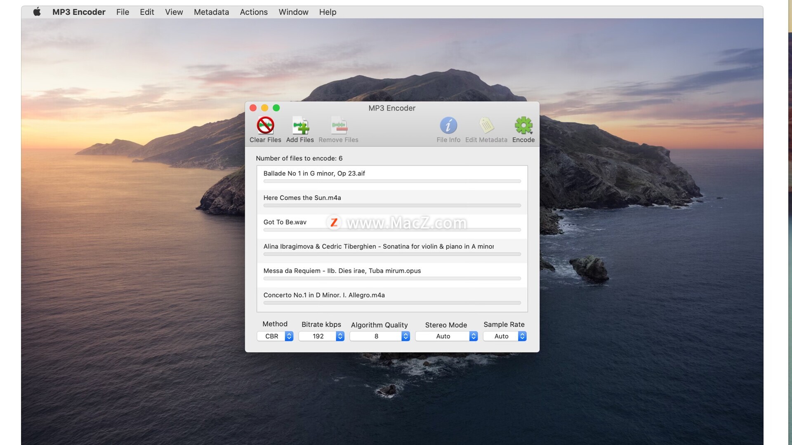Screen dimensions: 792x445
Task: Click the green zoom window button
Action: click(276, 108)
